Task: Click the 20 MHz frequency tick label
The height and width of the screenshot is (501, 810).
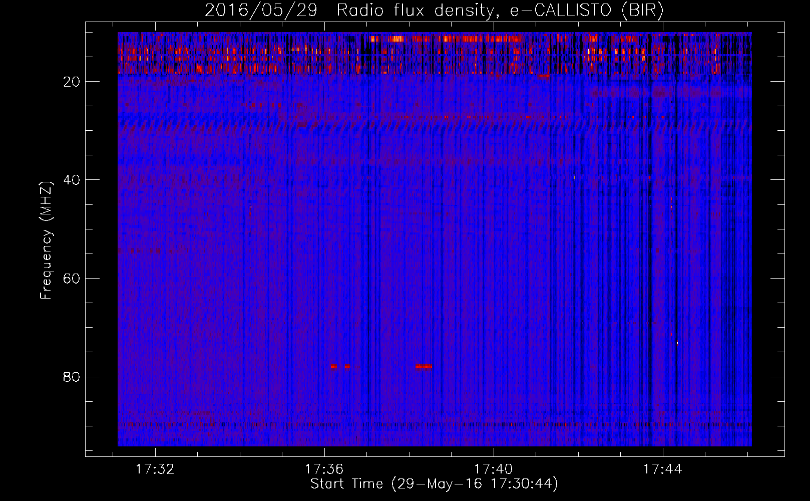Action: point(72,82)
